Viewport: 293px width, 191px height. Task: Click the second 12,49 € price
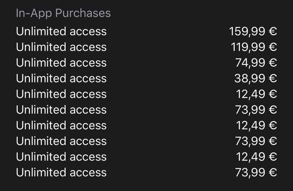[x=257, y=125]
